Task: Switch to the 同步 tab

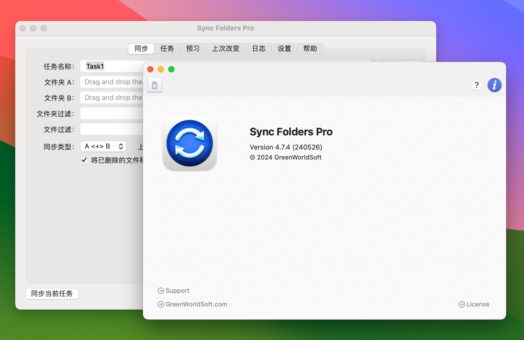Action: pos(141,49)
